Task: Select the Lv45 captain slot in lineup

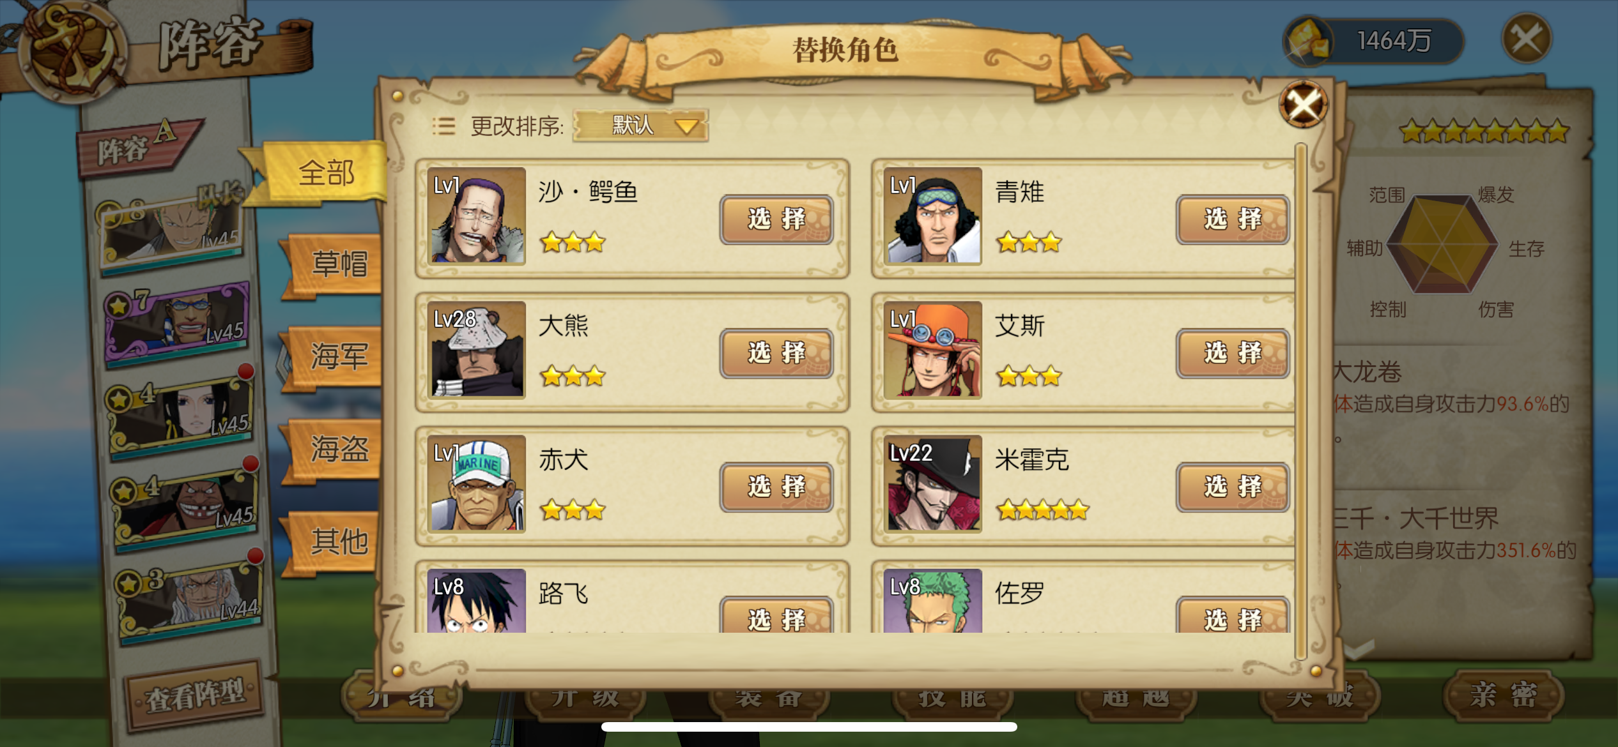Action: point(173,230)
